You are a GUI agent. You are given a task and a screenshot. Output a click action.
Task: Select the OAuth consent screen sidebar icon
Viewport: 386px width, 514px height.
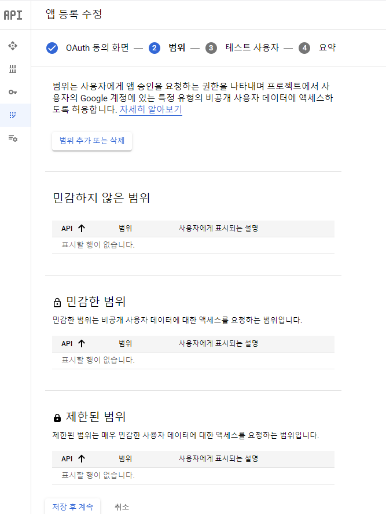(13, 115)
